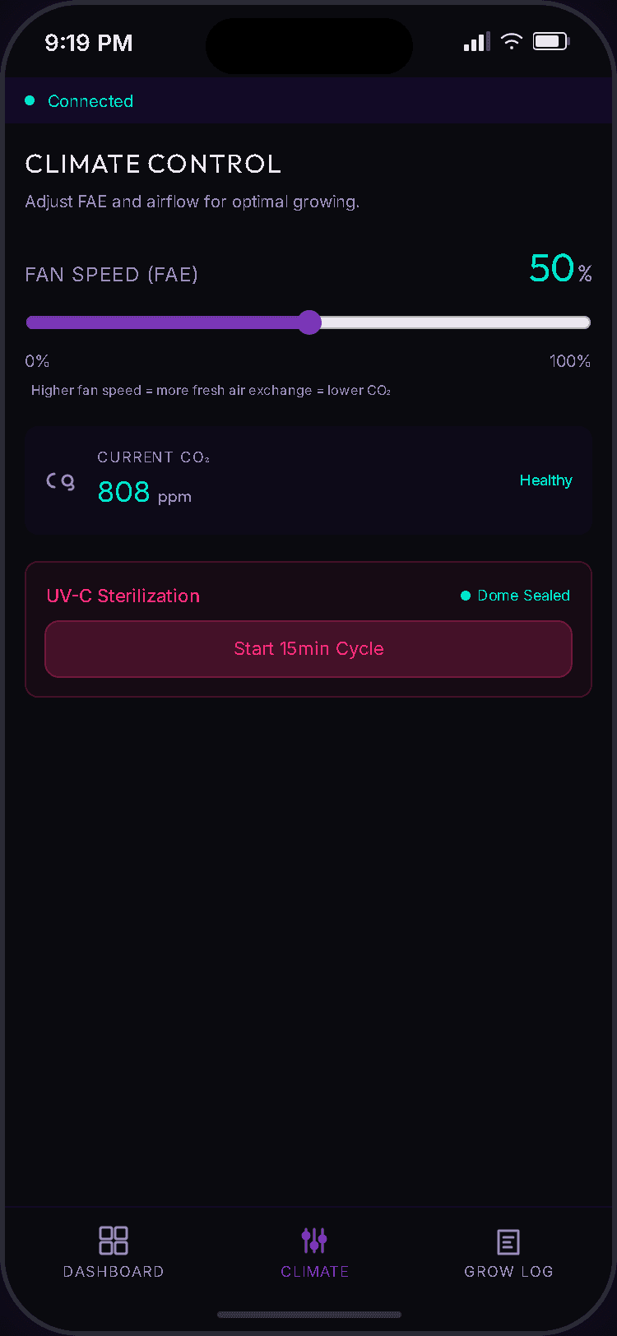This screenshot has height=1336, width=617.
Task: Tap the Wi-Fi icon in status bar
Action: pos(512,41)
